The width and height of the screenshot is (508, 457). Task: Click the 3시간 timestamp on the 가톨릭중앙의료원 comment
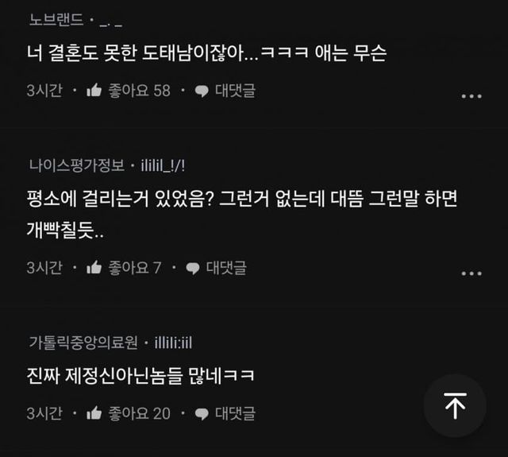coord(44,413)
